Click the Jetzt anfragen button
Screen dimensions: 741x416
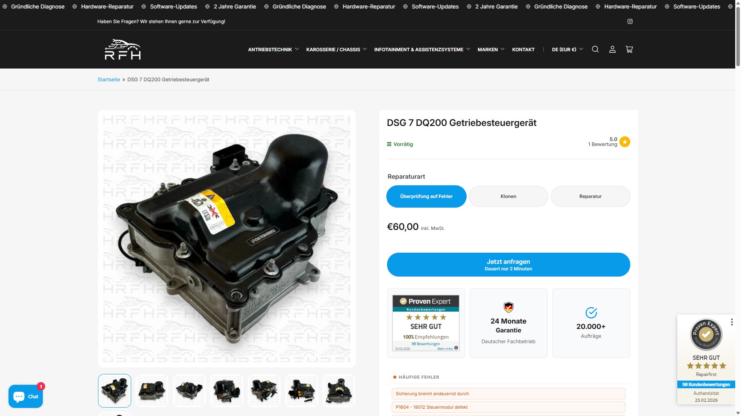[508, 265]
